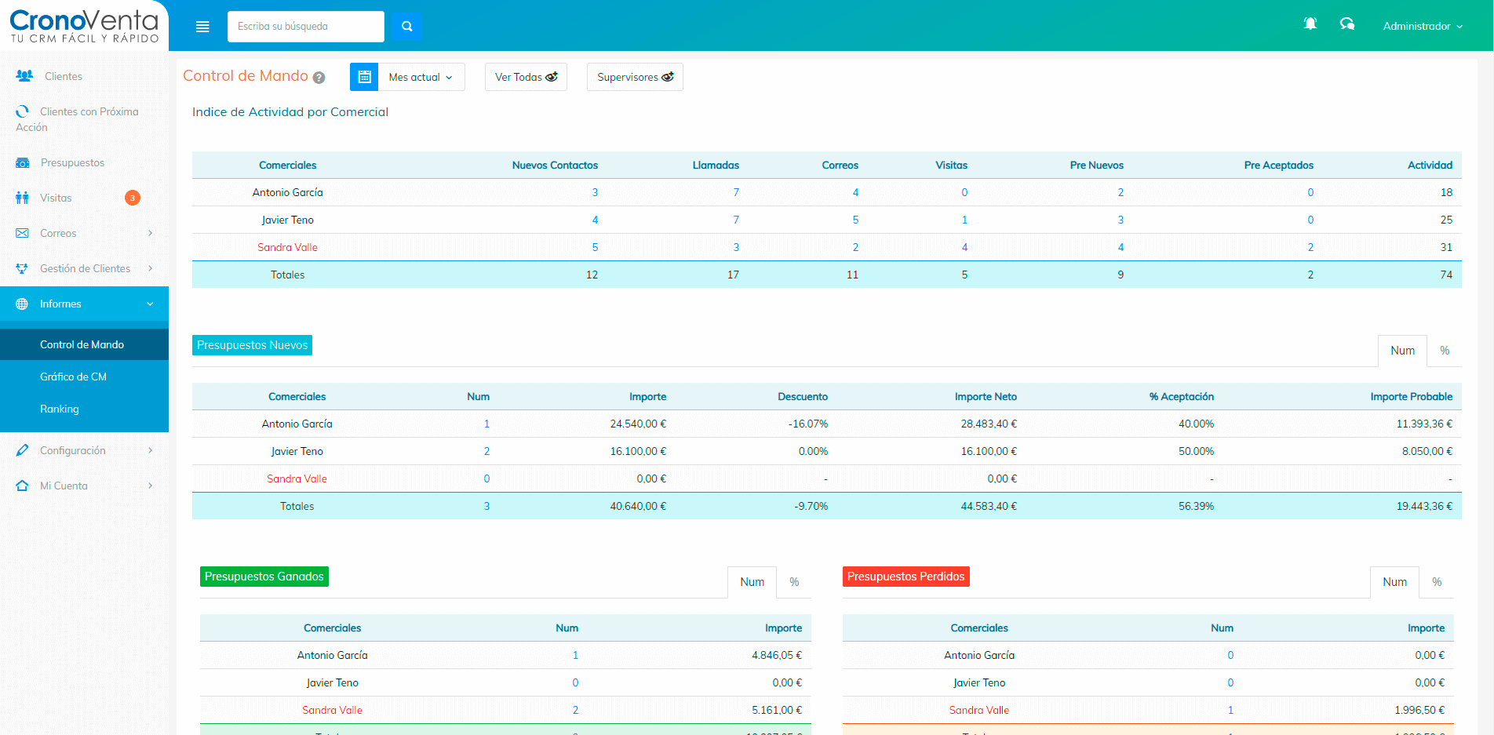The height and width of the screenshot is (735, 1494).
Task: Click the Clientes people icon in sidebar
Action: click(x=24, y=76)
